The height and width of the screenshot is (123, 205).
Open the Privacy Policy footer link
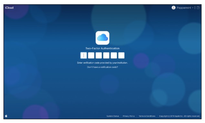(129, 116)
